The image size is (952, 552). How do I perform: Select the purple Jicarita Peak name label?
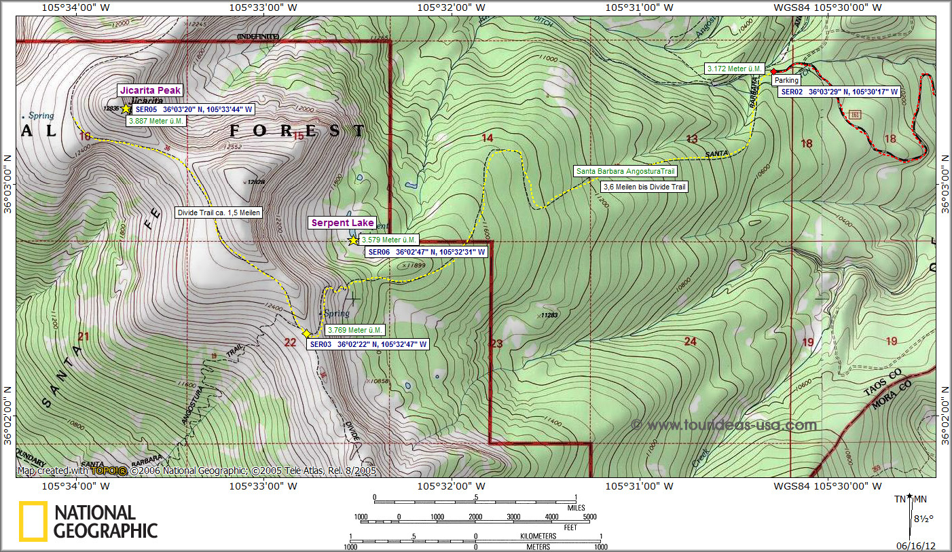click(x=150, y=90)
